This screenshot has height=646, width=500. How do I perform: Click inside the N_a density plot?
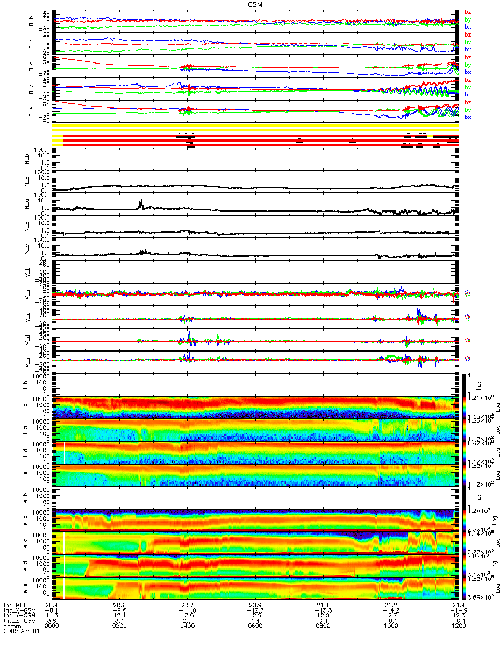pyautogui.click(x=255, y=204)
